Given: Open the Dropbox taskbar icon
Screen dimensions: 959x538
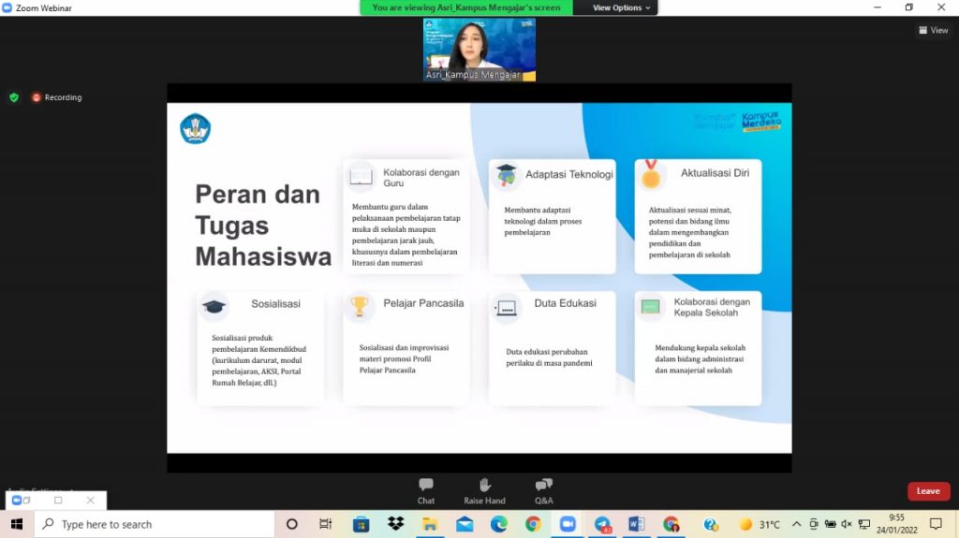Looking at the screenshot, I should tap(395, 524).
